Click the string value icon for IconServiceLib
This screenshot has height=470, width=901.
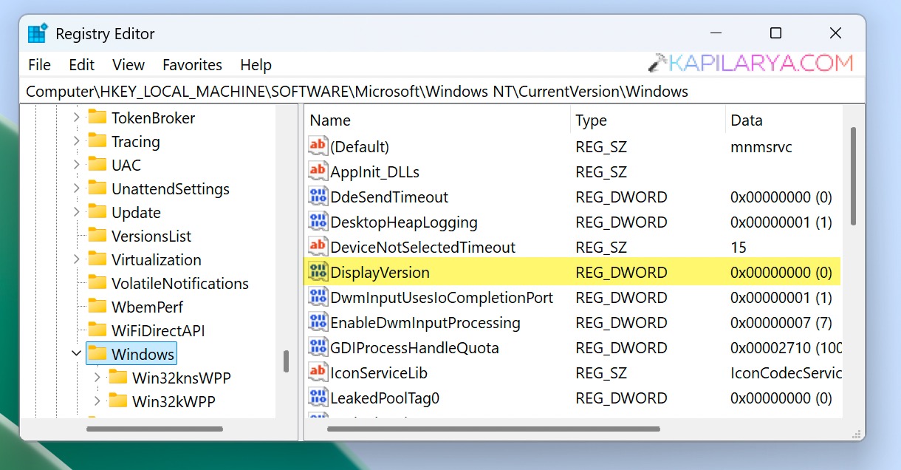coord(317,372)
